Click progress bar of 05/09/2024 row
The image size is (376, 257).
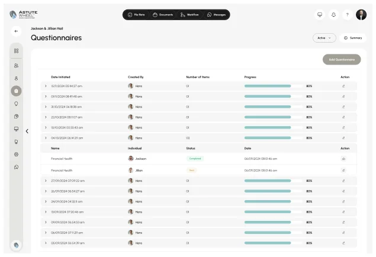[x=274, y=243]
